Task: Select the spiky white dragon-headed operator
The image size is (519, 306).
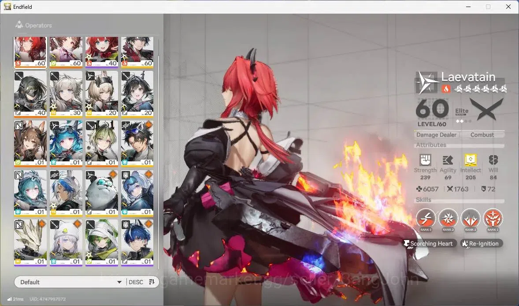Action: pos(30,243)
